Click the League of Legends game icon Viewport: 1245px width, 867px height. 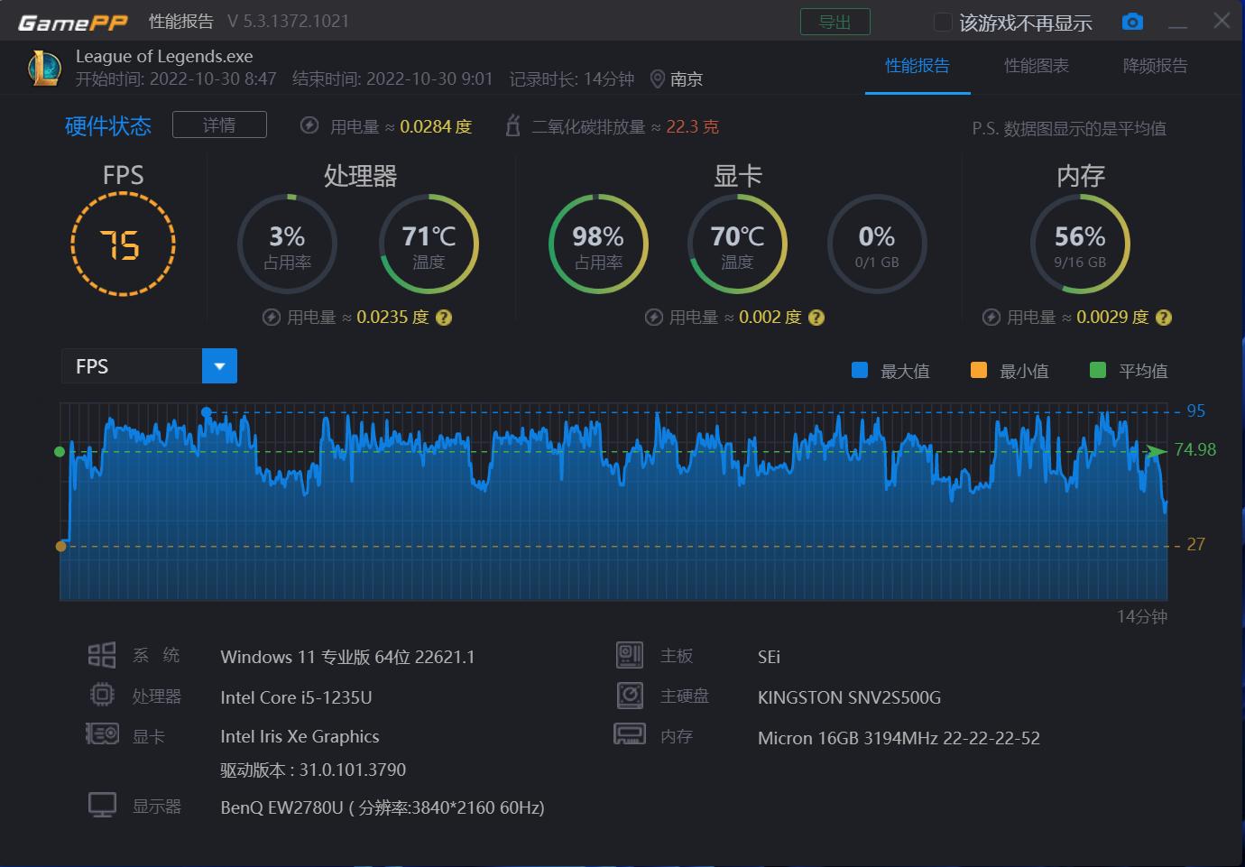click(x=43, y=69)
